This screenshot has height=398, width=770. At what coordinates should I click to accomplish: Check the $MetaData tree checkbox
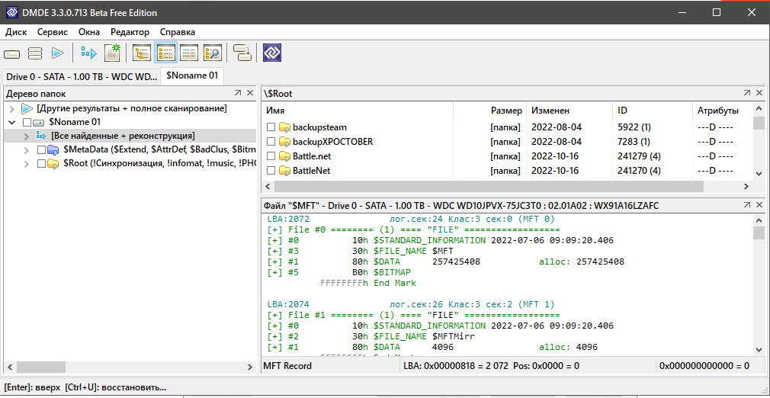tap(41, 149)
